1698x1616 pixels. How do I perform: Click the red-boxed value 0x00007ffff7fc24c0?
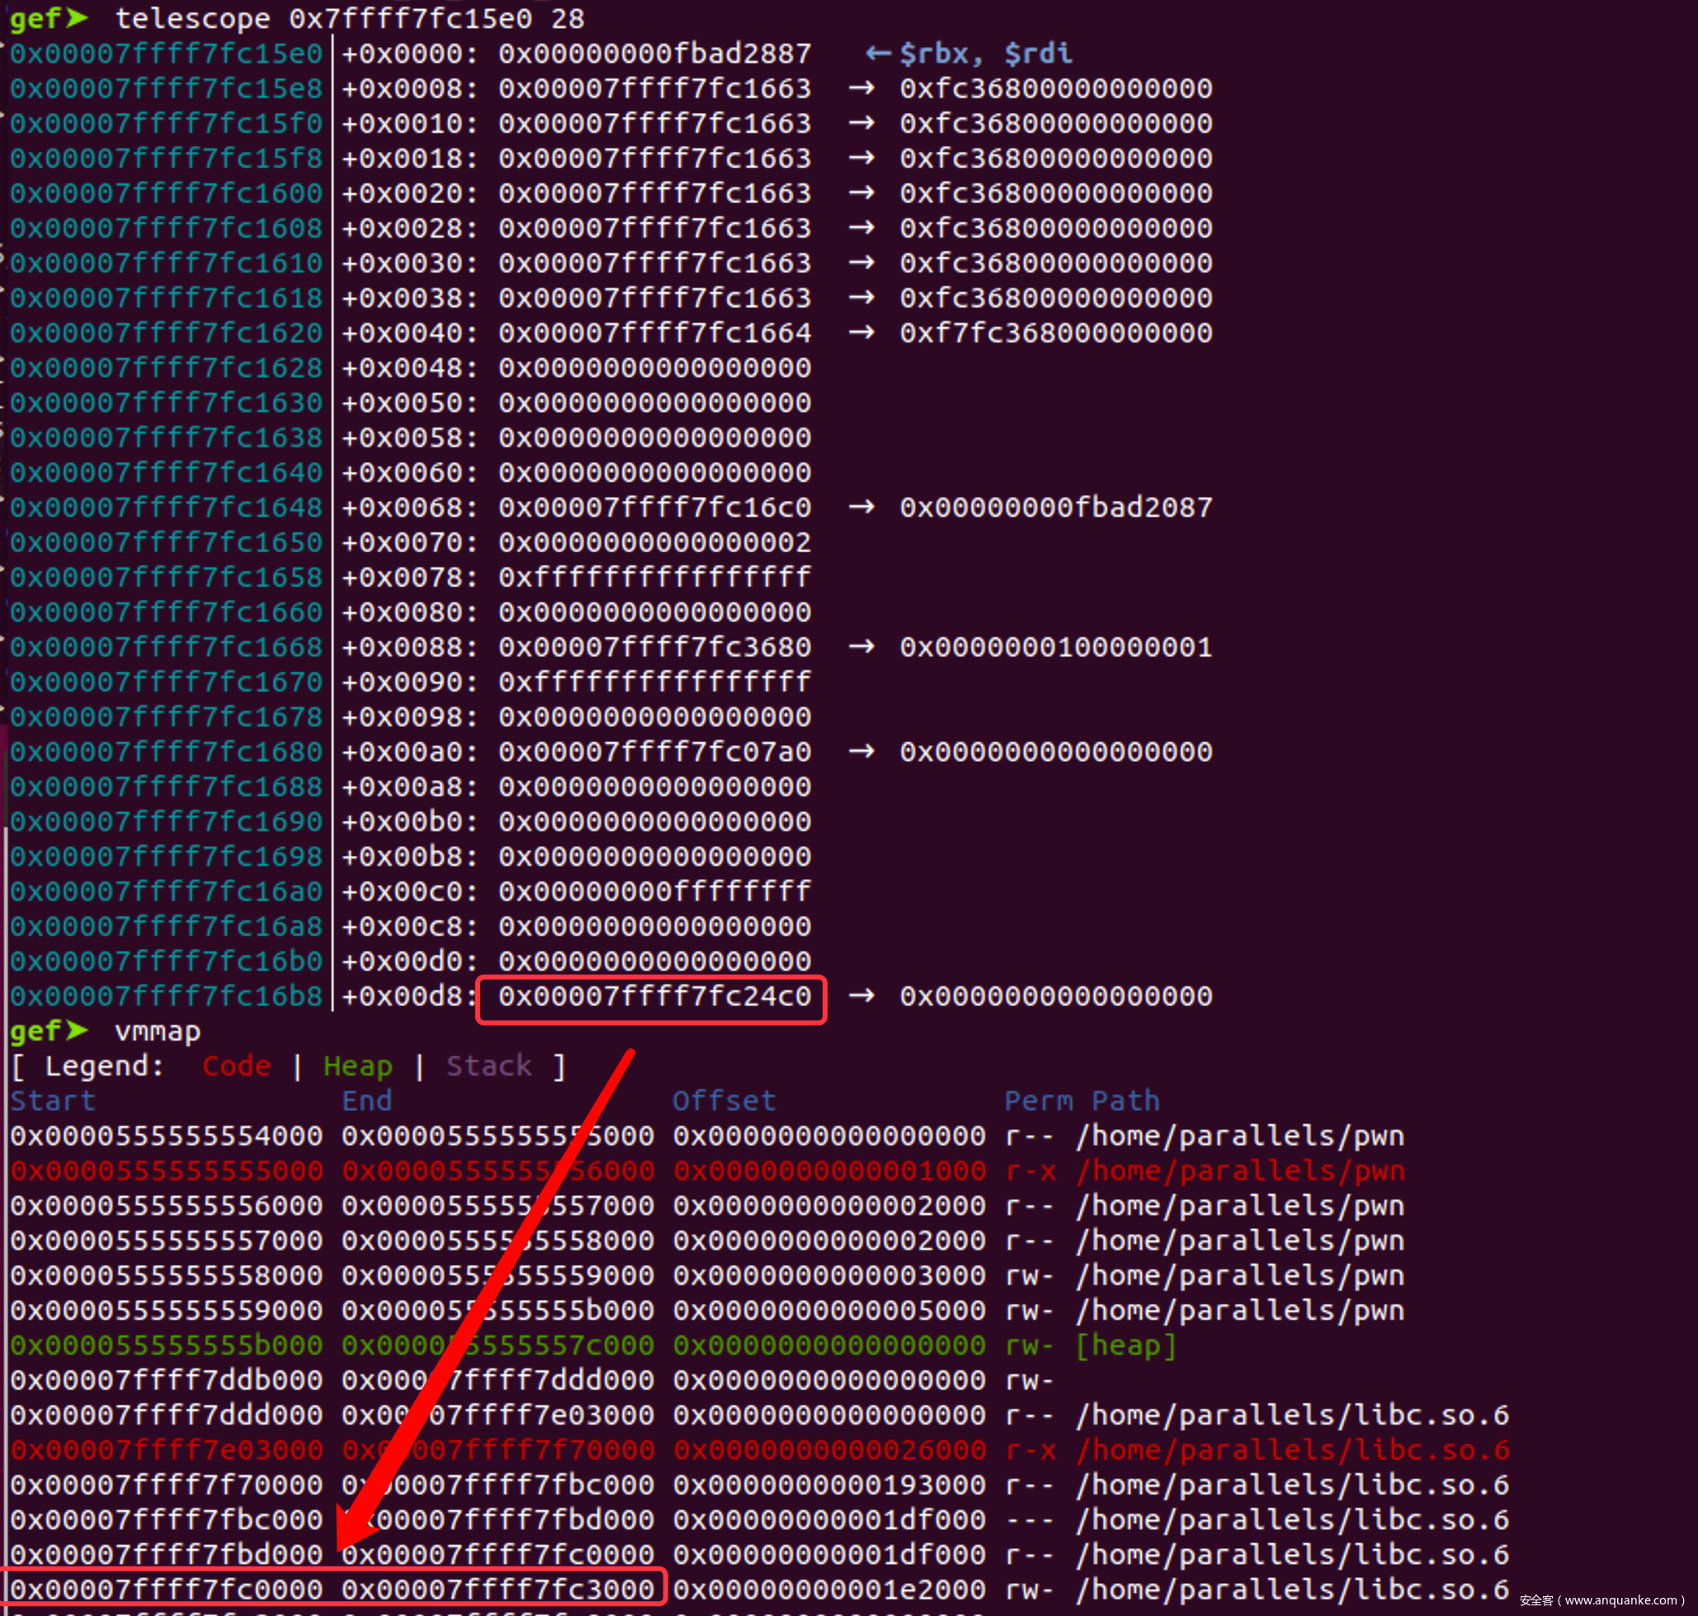(653, 997)
